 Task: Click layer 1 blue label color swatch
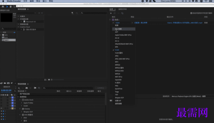click(12, 98)
